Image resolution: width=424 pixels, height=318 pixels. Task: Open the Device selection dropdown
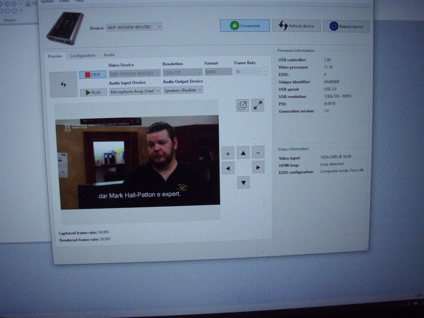[134, 27]
